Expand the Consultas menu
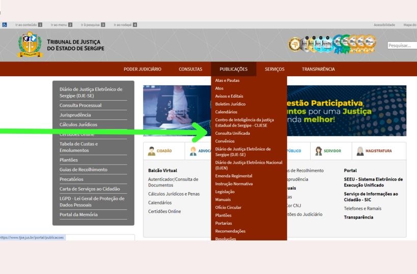Viewport: 417px width, 274px height. 190,69
